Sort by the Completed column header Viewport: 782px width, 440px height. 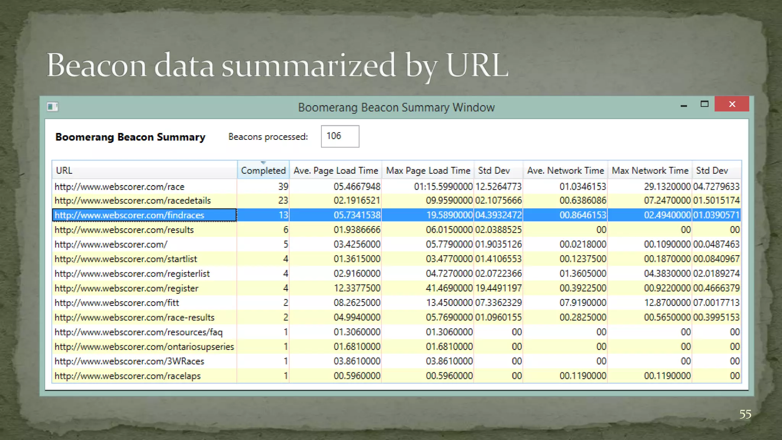pos(263,170)
